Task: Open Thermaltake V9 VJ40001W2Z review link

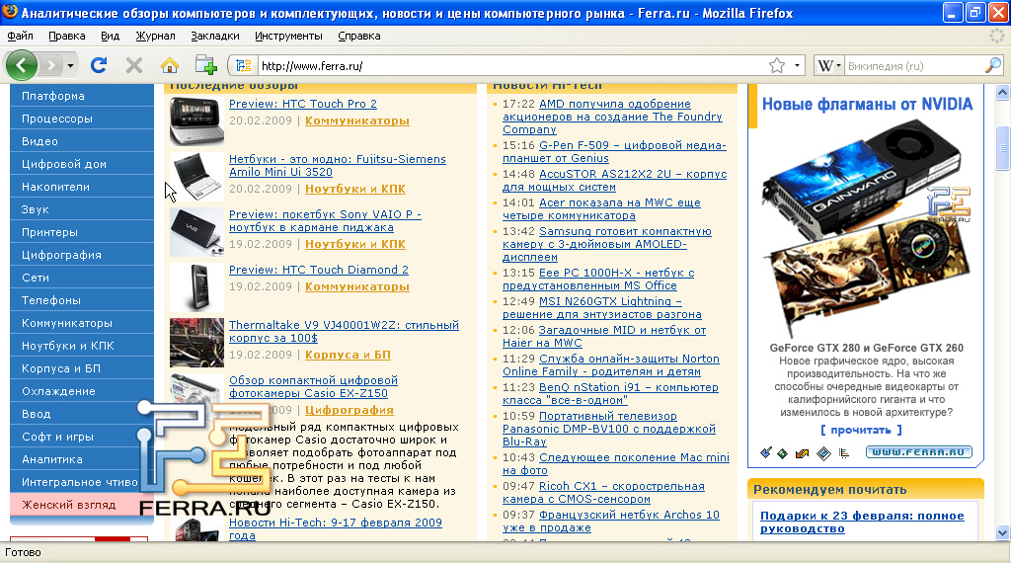Action: [x=344, y=332]
